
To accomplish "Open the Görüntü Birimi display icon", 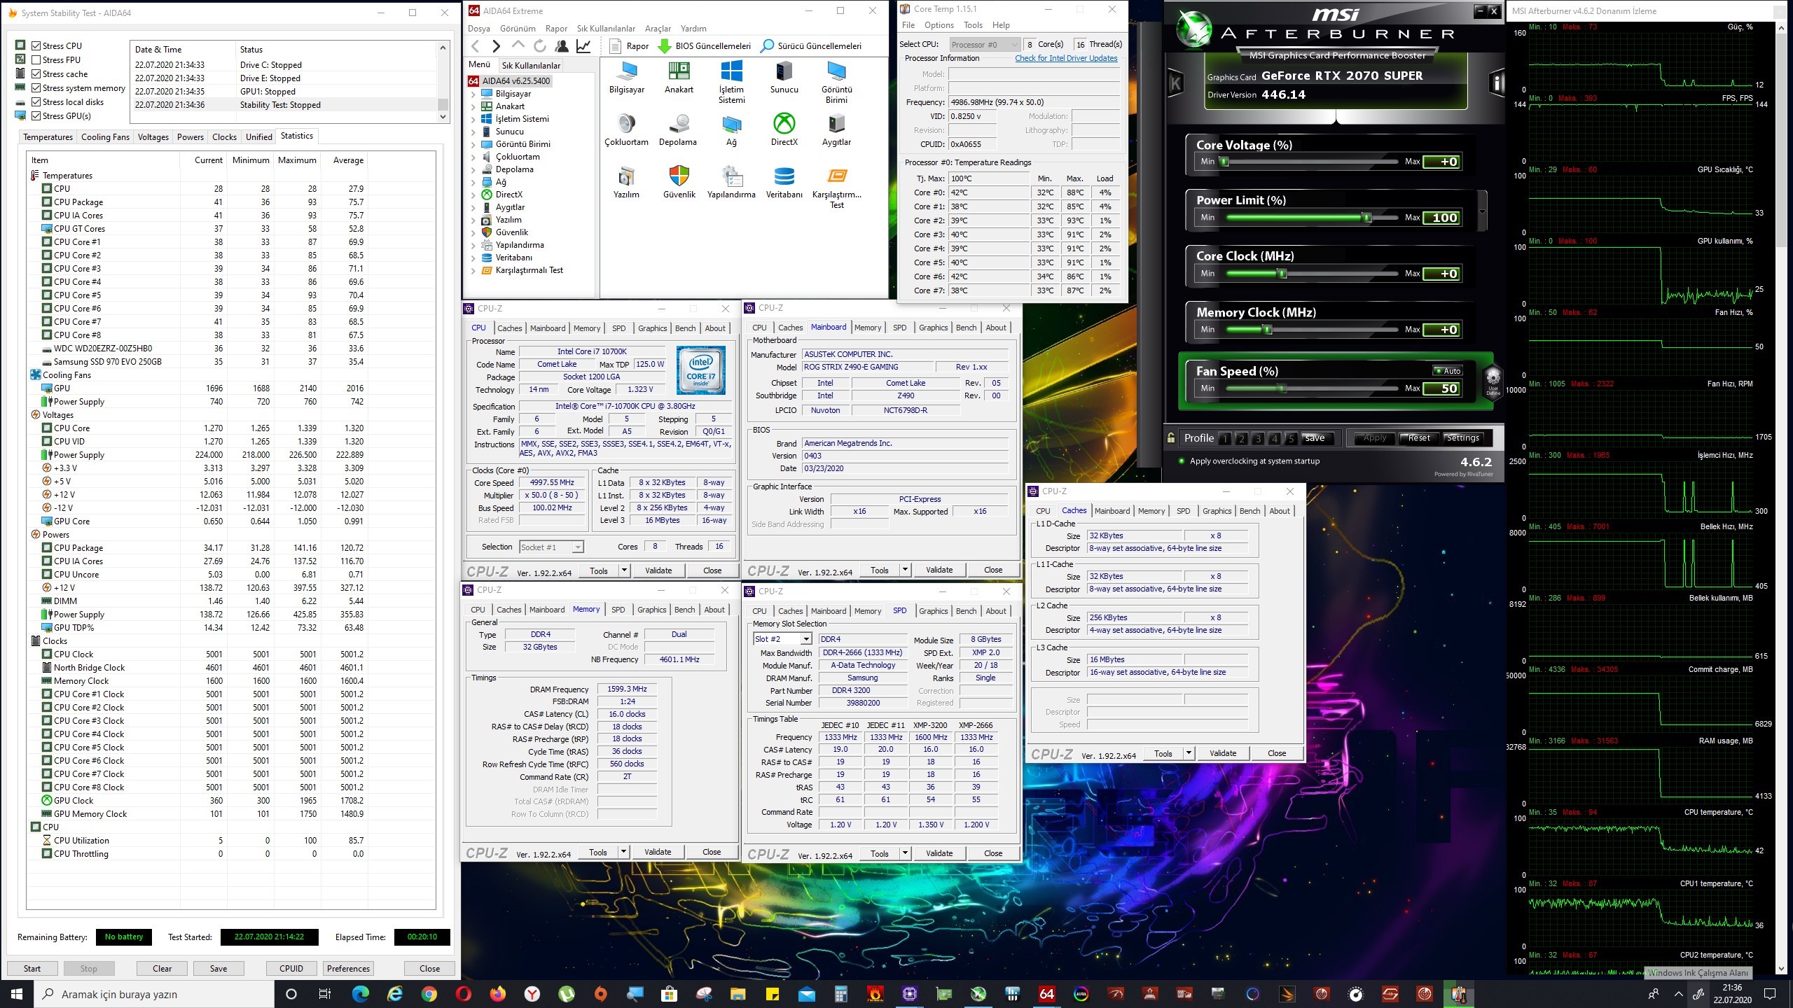I will click(836, 82).
